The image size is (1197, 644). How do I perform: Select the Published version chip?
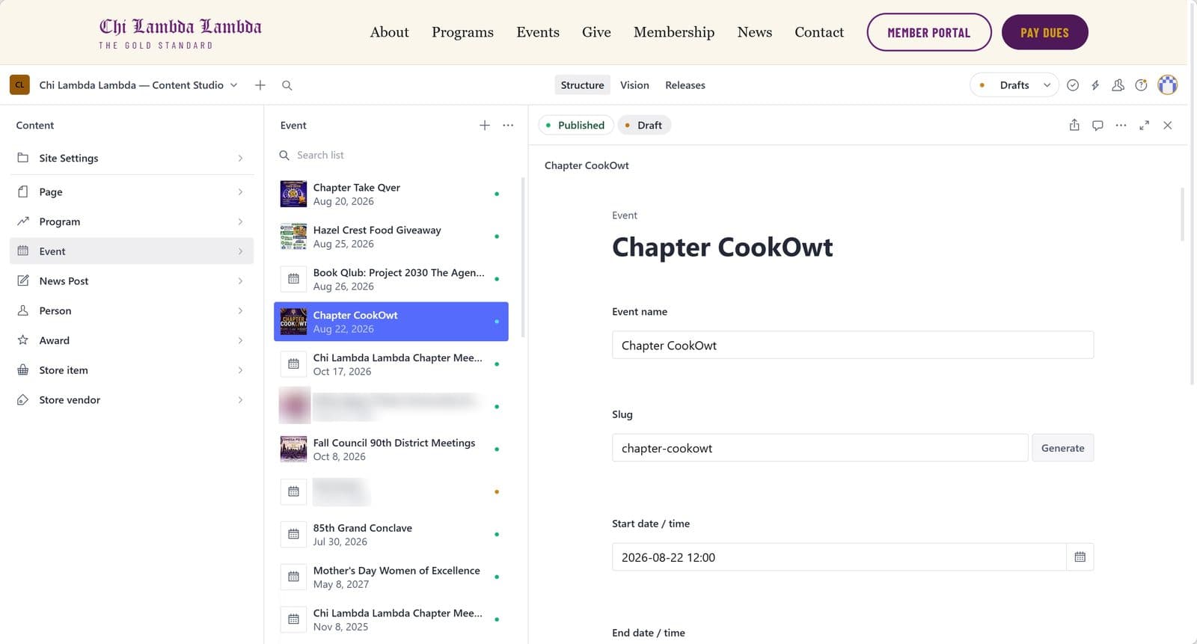click(x=576, y=125)
